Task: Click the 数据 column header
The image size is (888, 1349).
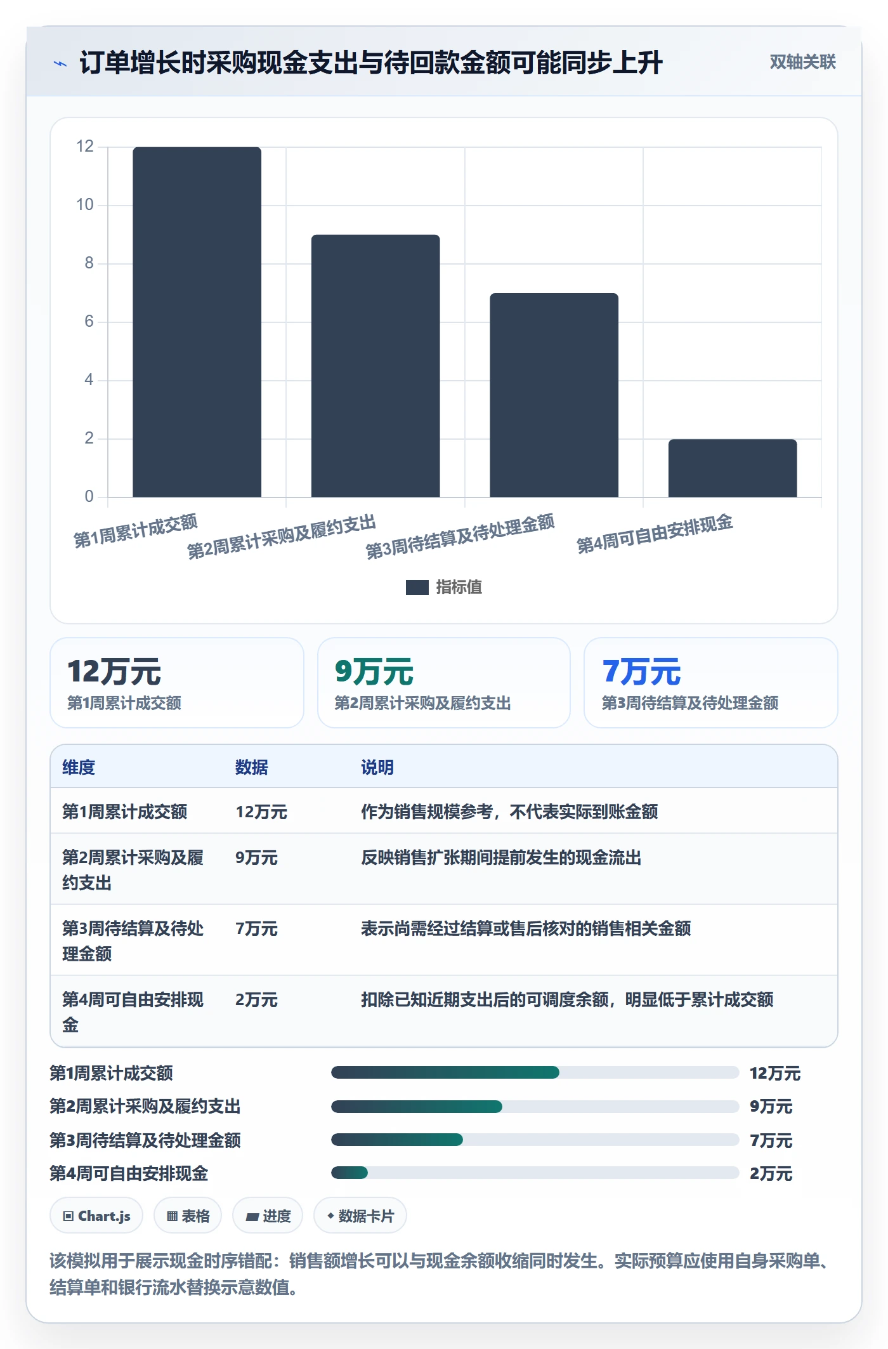Action: click(252, 767)
